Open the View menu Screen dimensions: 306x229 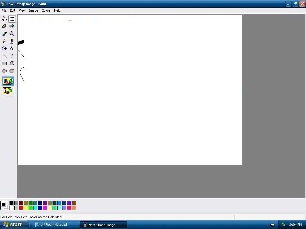coord(22,10)
